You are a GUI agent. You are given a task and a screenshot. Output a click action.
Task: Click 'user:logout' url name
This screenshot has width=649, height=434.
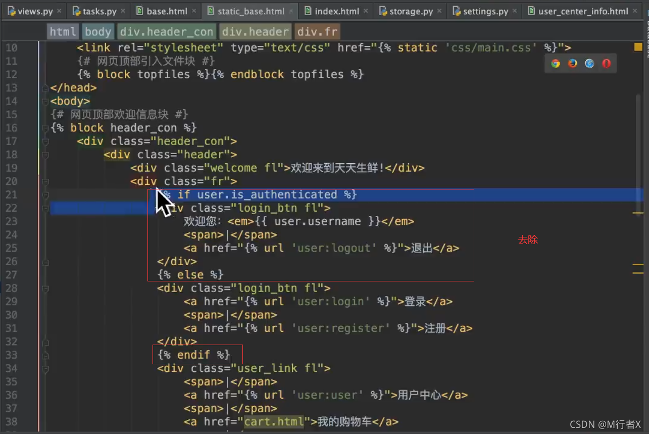pos(333,248)
